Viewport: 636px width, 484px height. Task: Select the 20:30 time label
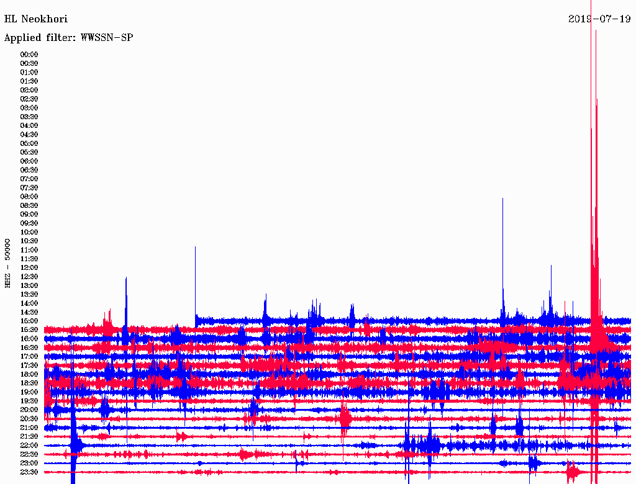[29, 419]
